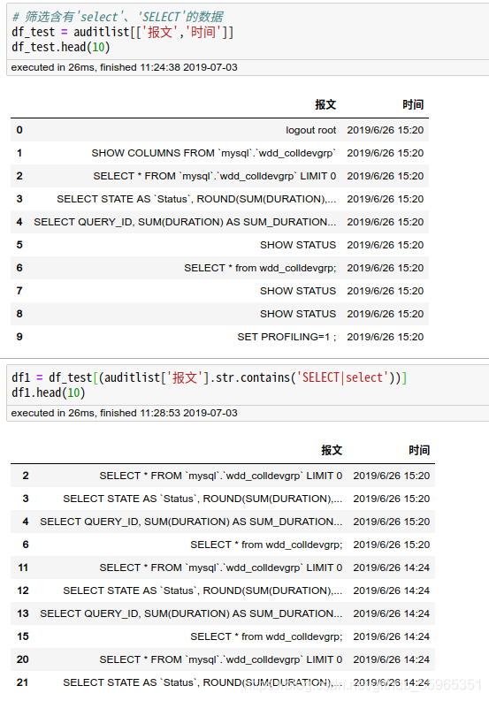Click the 报文 column header in first table
The width and height of the screenshot is (489, 701).
click(x=325, y=104)
